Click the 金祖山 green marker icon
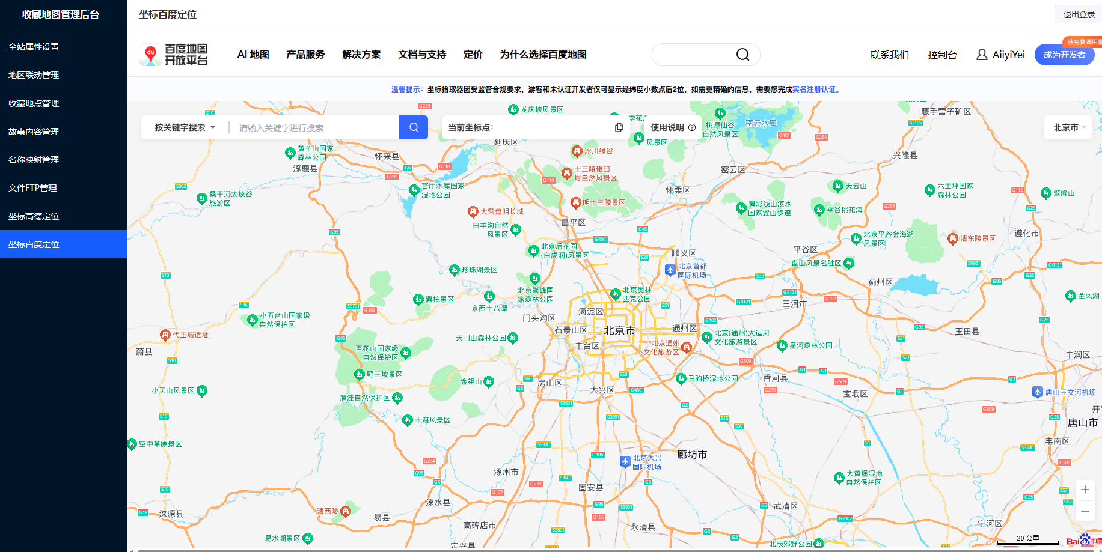 pyautogui.click(x=489, y=381)
